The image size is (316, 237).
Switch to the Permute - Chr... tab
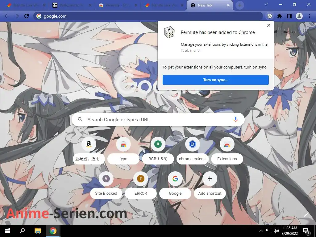tap(118, 5)
